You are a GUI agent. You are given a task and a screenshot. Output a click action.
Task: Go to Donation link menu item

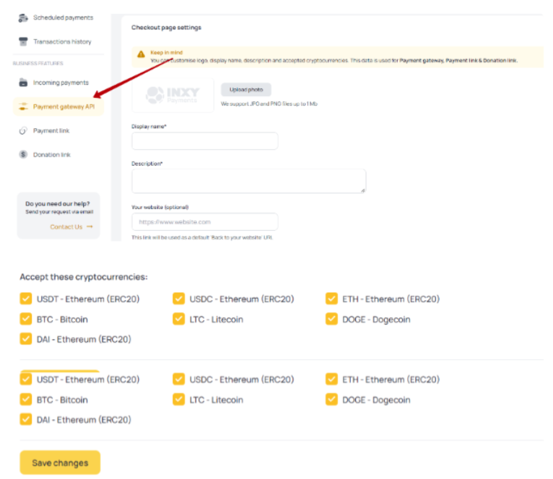pos(52,154)
